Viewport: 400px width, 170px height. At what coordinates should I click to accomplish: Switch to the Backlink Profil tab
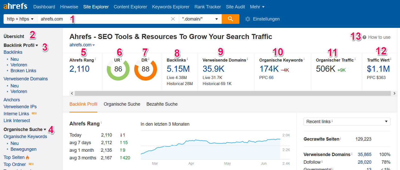[x=83, y=104]
